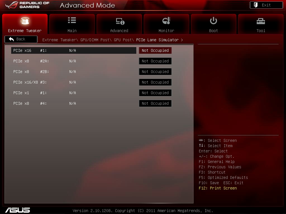
Task: Click the ESC: Exit hint text
Action: (x=233, y=183)
